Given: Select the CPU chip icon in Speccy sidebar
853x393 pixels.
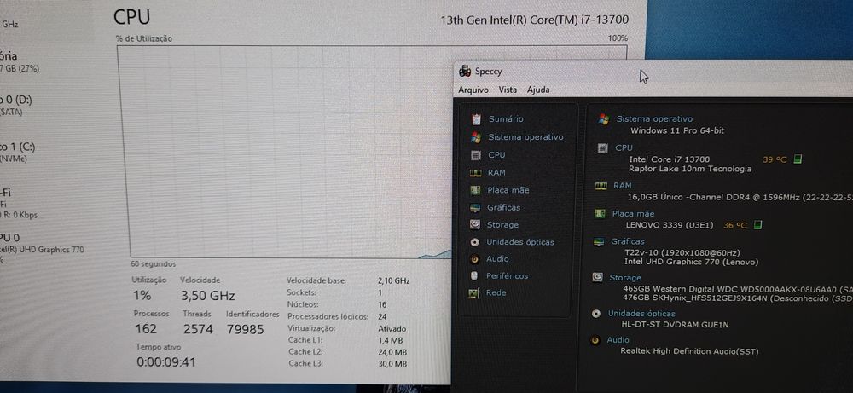Looking at the screenshot, I should tap(476, 155).
